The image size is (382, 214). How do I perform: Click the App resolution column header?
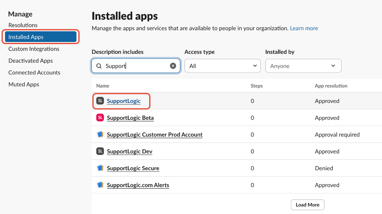point(331,86)
